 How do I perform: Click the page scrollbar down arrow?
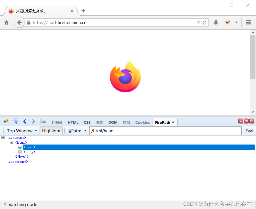253,112
